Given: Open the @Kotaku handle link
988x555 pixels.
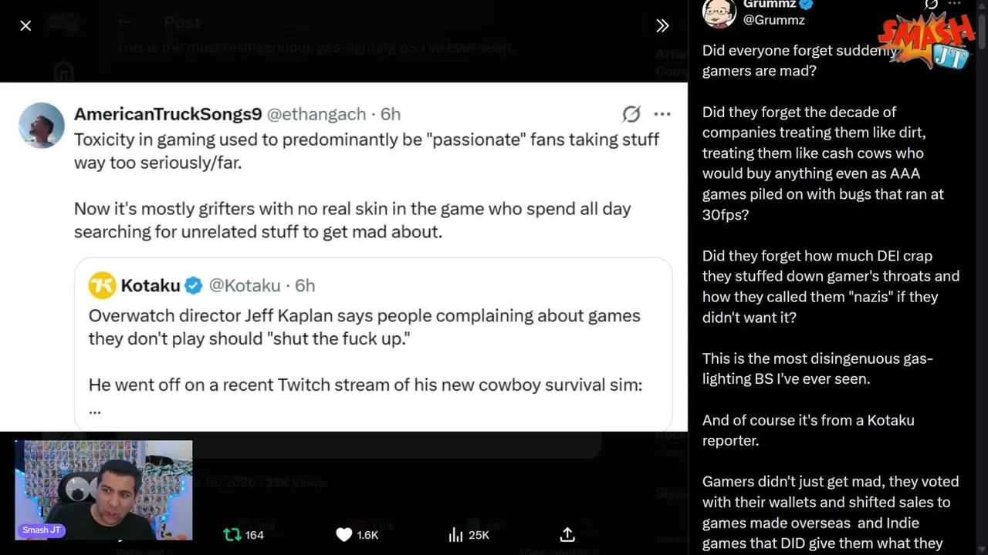Looking at the screenshot, I should point(245,286).
